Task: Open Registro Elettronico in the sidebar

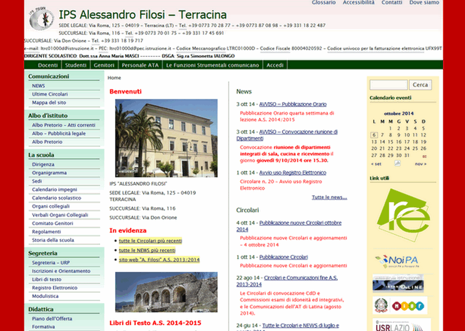Action: click(x=55, y=287)
